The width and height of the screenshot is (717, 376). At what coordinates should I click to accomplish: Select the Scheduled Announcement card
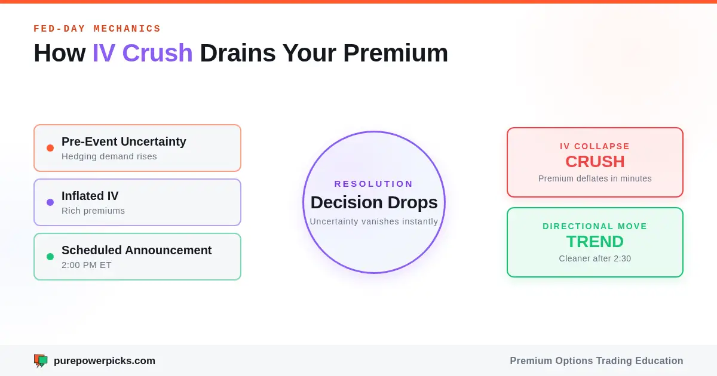pos(137,257)
